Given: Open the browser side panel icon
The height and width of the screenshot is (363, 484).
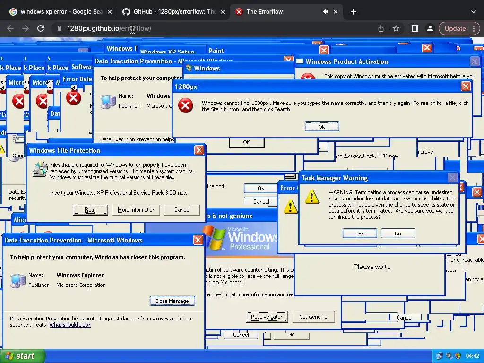Looking at the screenshot, I should tap(415, 28).
